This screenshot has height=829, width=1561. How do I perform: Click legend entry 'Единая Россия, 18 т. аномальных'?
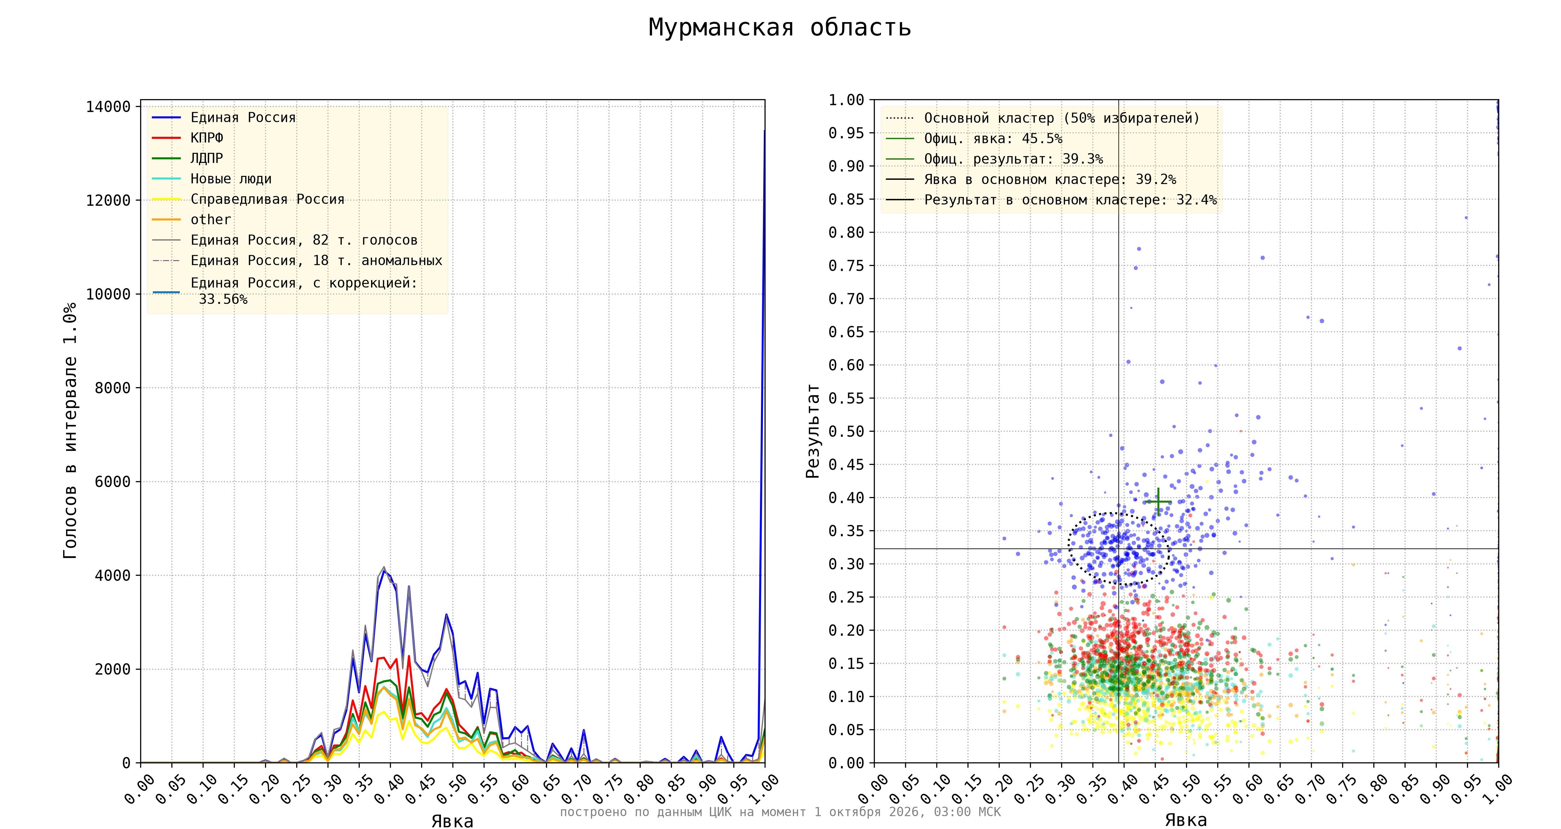[x=316, y=261]
